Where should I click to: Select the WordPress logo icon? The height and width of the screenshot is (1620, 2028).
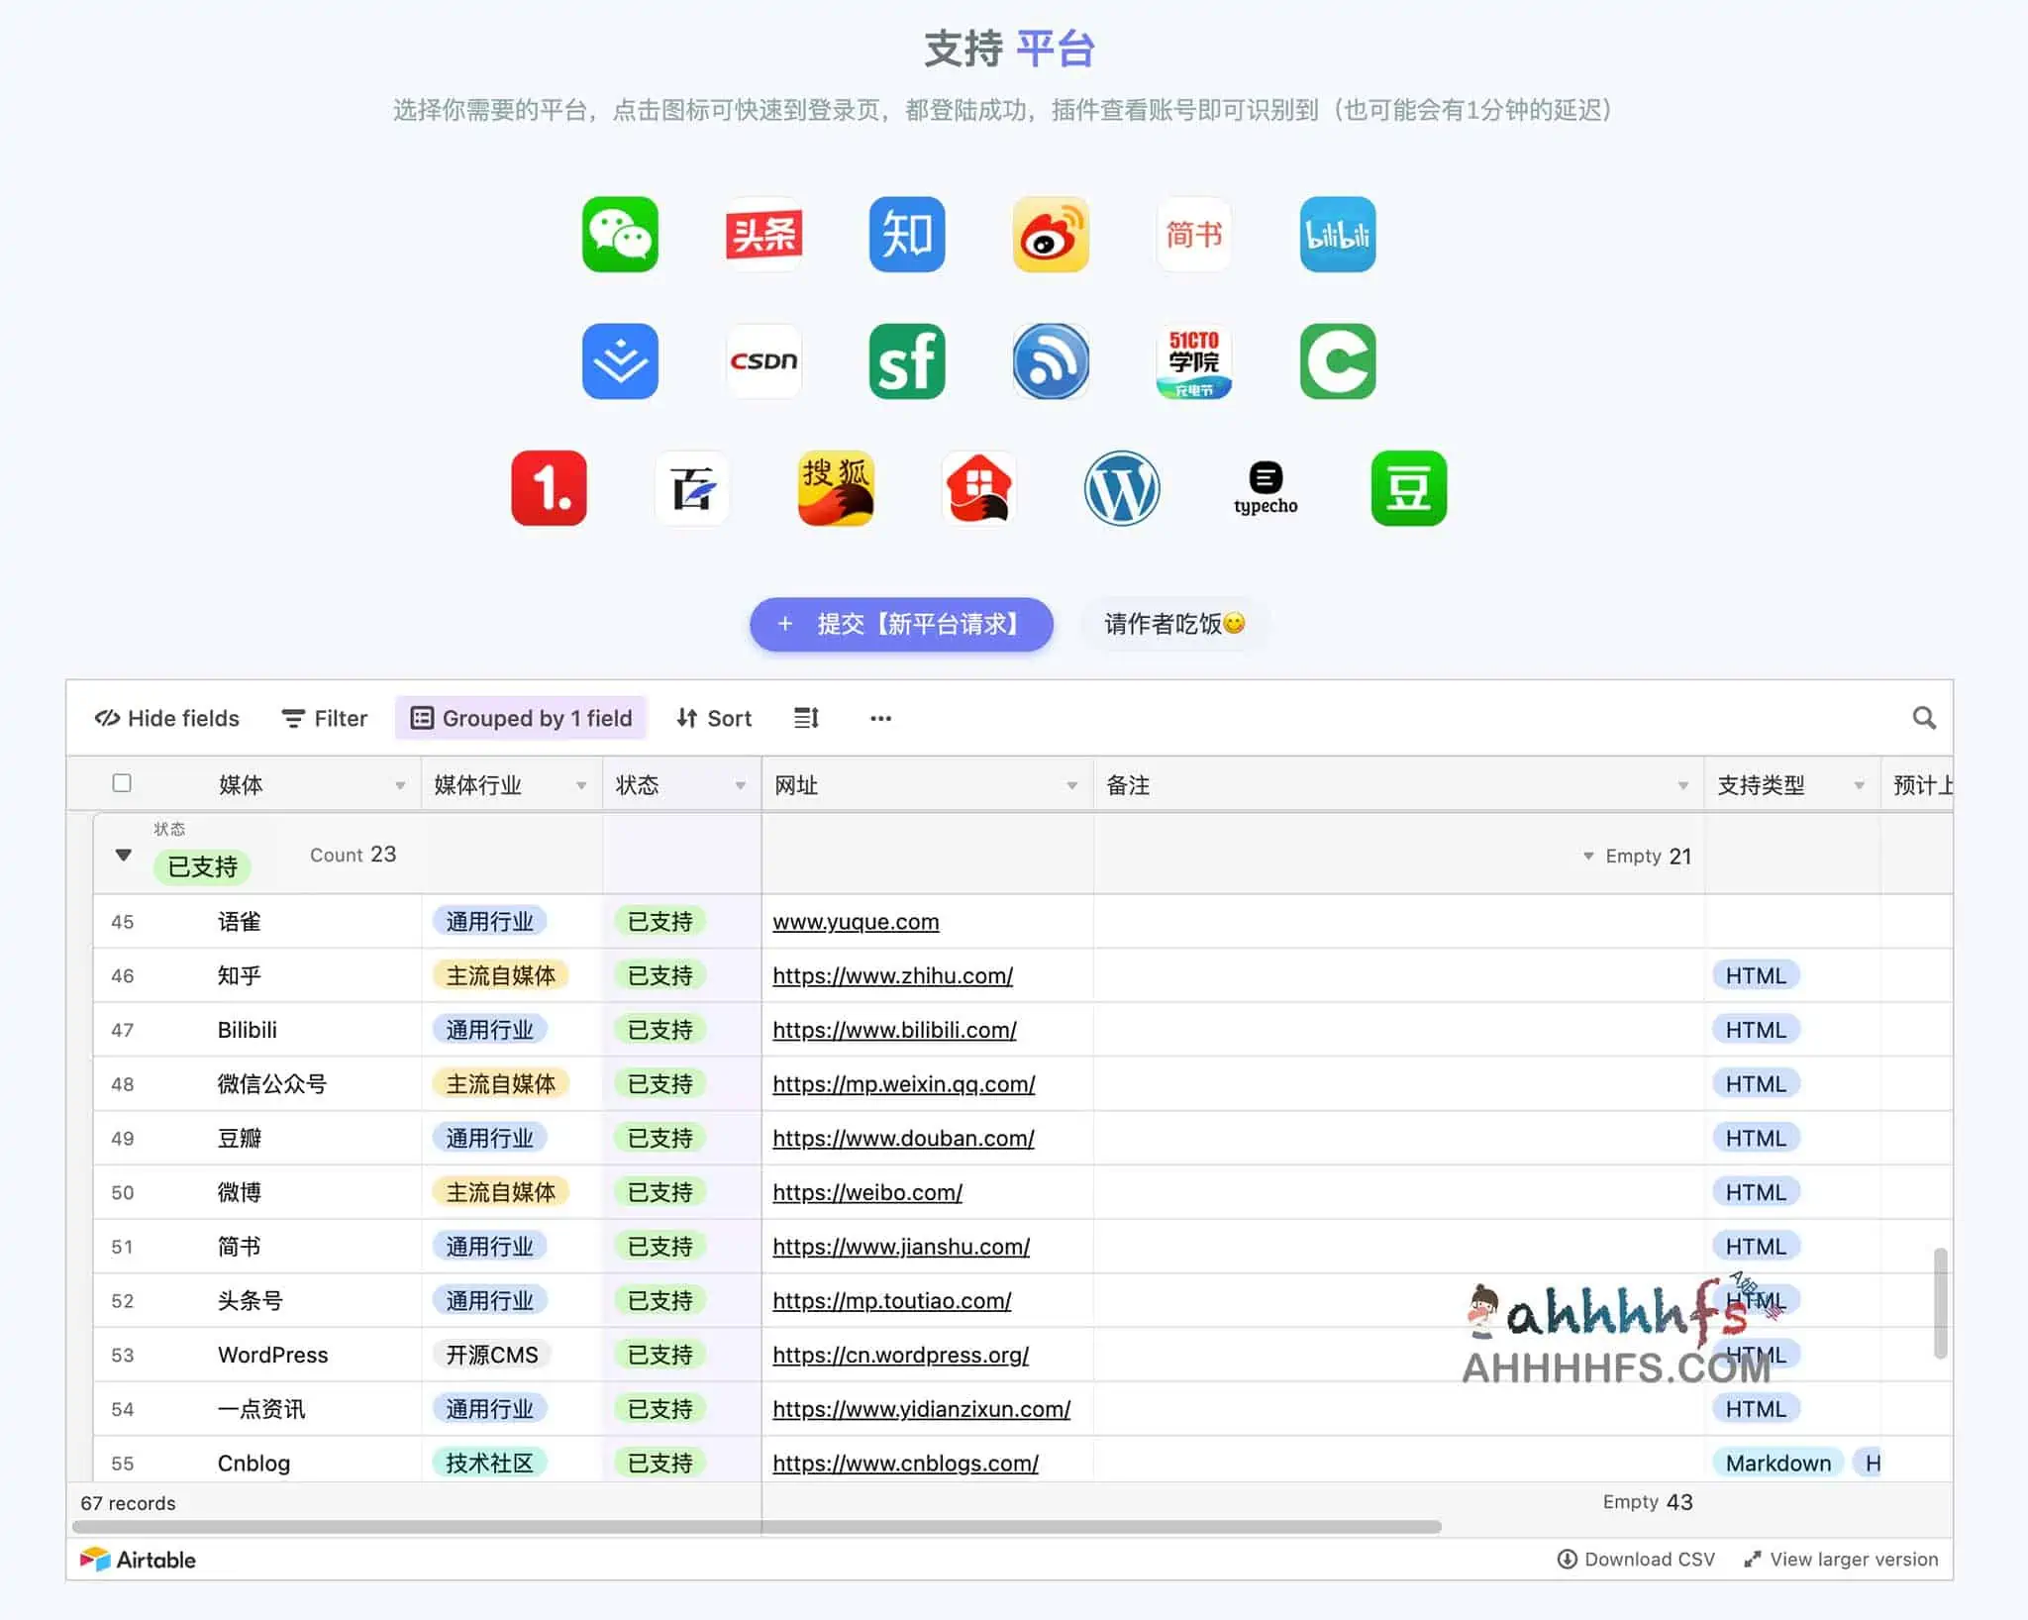[x=1122, y=488]
